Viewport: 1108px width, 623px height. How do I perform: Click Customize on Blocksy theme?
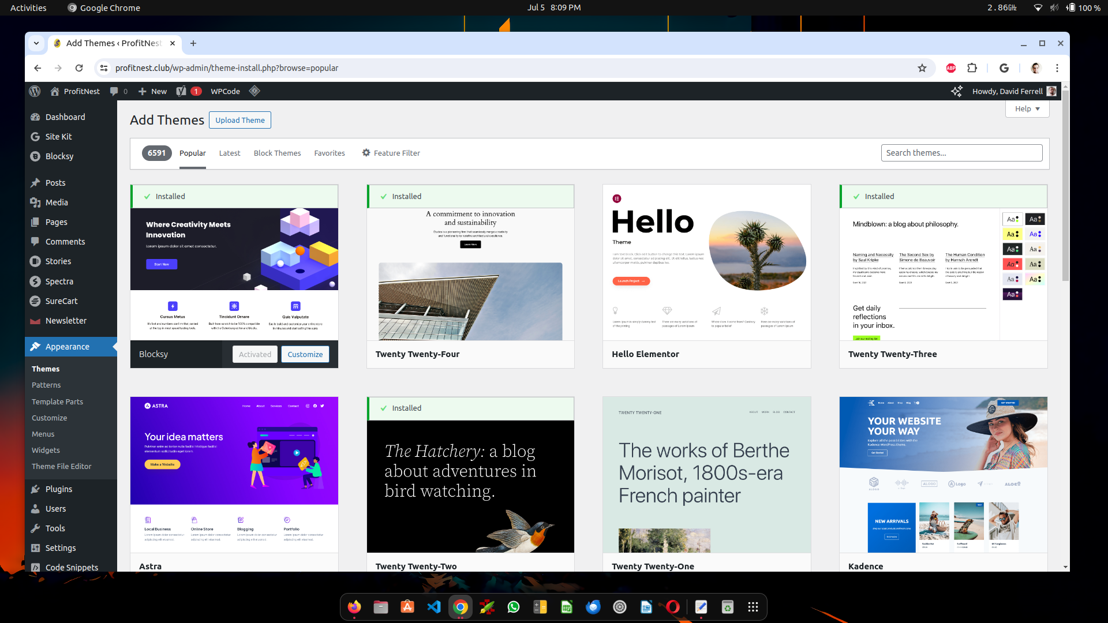[x=305, y=353]
